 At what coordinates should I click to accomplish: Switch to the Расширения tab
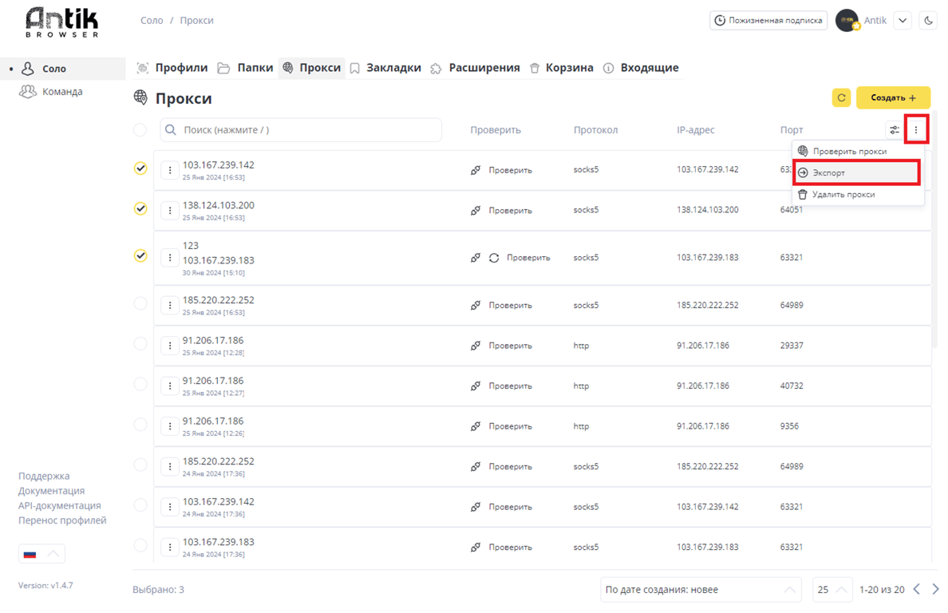(476, 68)
